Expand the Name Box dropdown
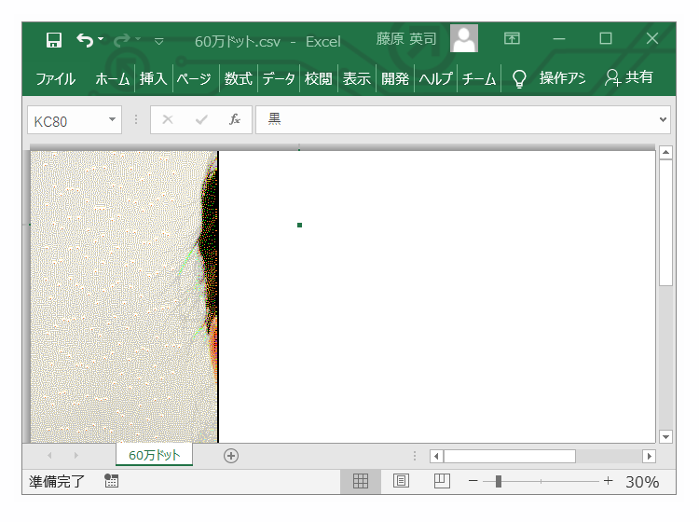Image resolution: width=699 pixels, height=522 pixels. 113,119
